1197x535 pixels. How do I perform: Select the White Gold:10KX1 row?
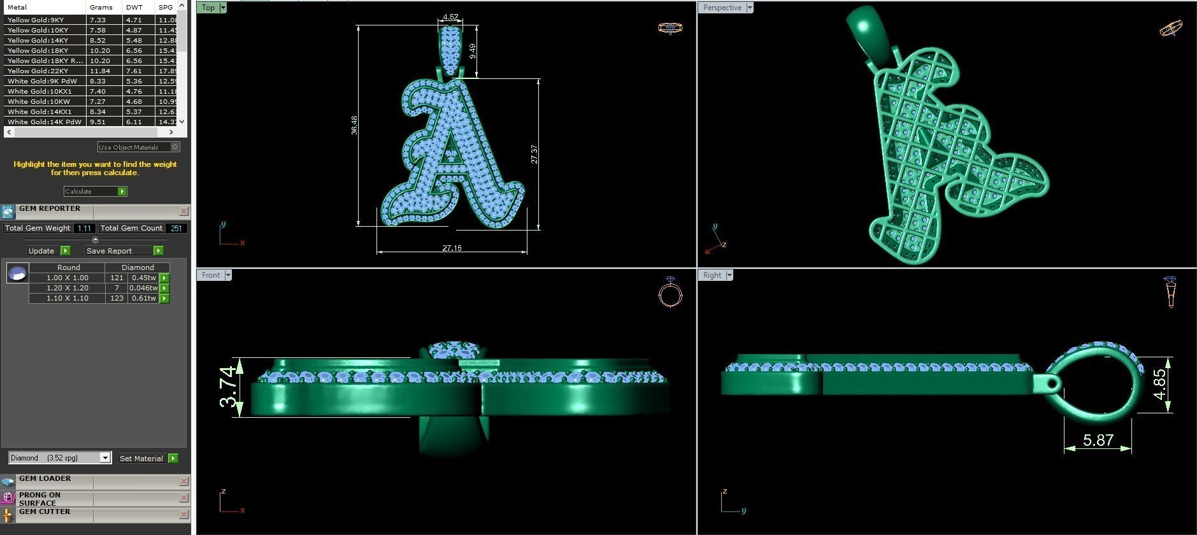90,91
